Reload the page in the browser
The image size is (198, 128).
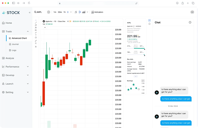[29, 3]
